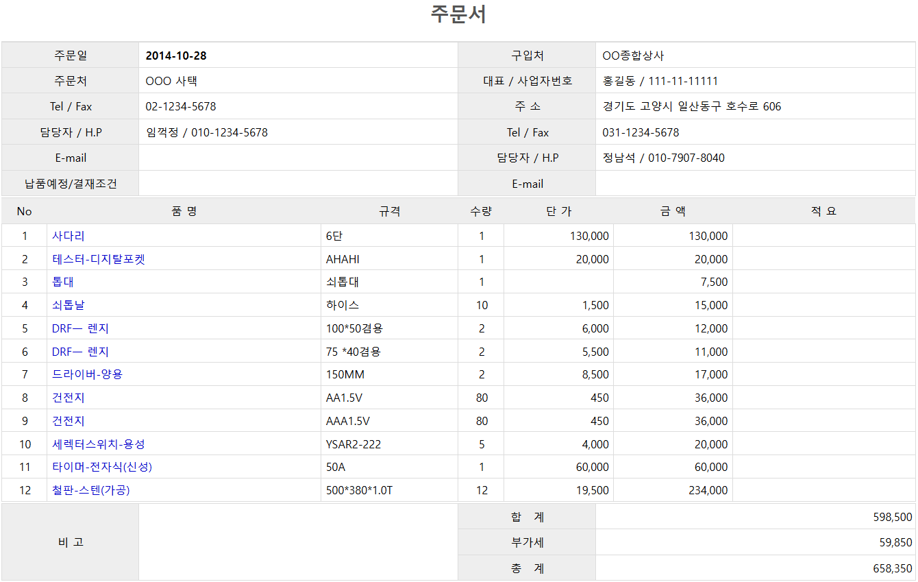
Task: Open the DRF 렌지 link in row 5
Action: coord(80,328)
